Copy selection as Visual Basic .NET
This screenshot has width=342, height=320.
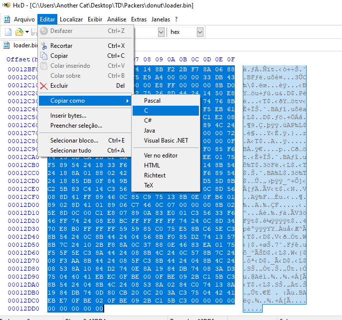[166, 141]
